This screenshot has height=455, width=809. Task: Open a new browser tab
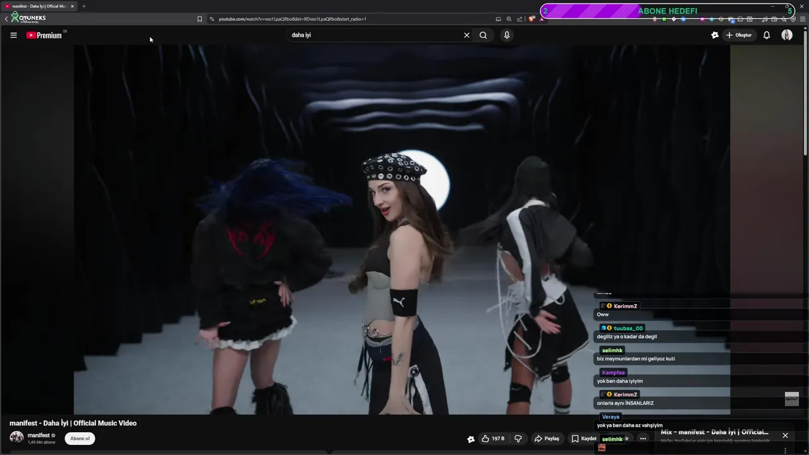[x=83, y=6]
